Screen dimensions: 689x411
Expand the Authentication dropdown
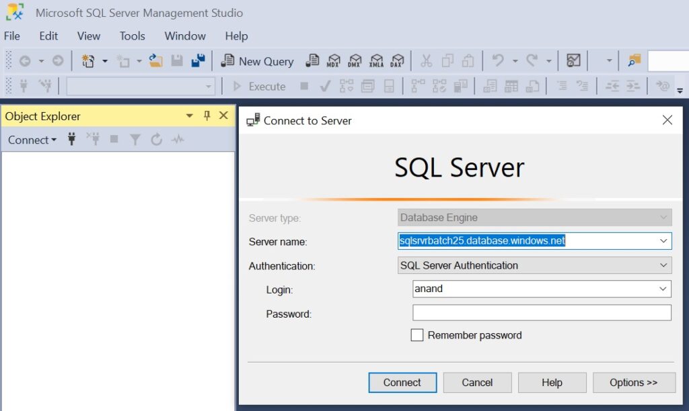point(663,265)
